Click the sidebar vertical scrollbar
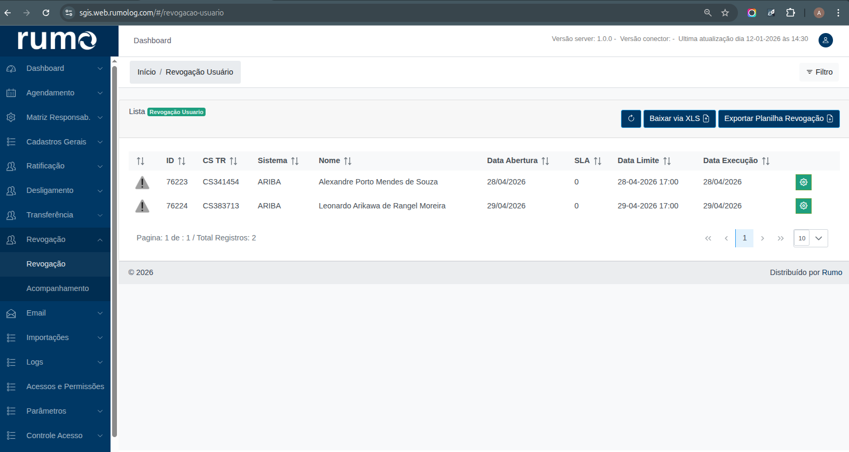This screenshot has height=452, width=849. (114, 251)
